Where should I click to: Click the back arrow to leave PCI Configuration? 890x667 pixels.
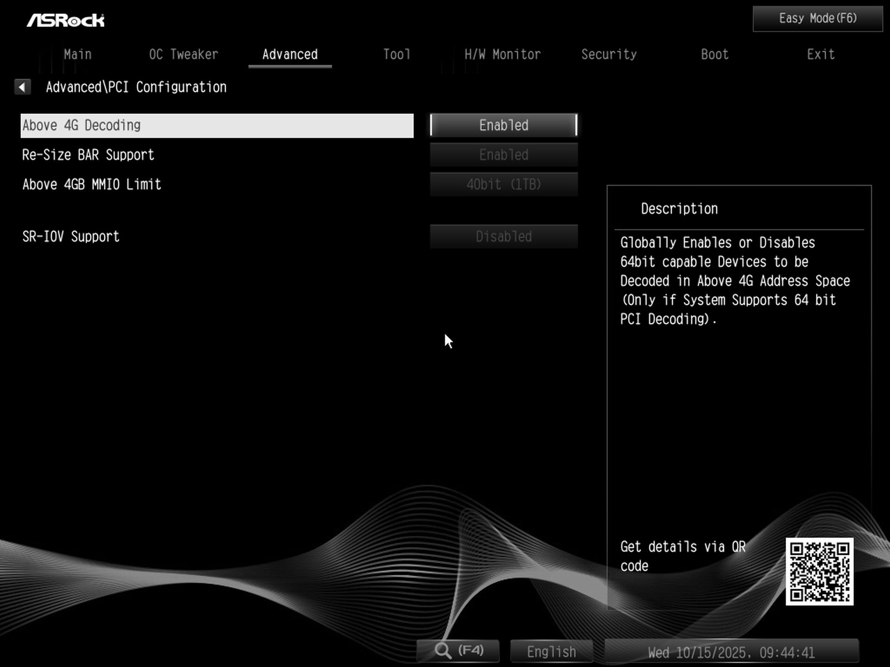(x=22, y=87)
